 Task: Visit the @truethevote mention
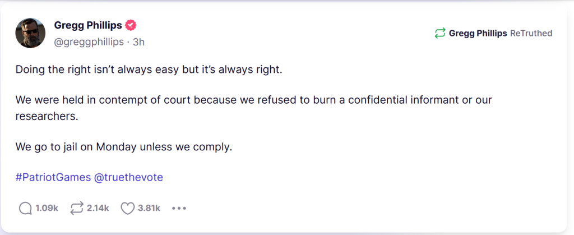pos(128,177)
